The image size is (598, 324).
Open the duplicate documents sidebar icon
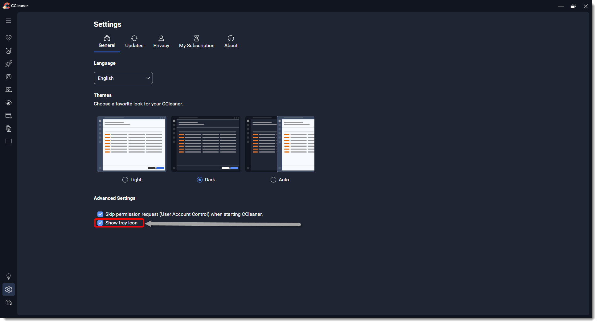(9, 129)
